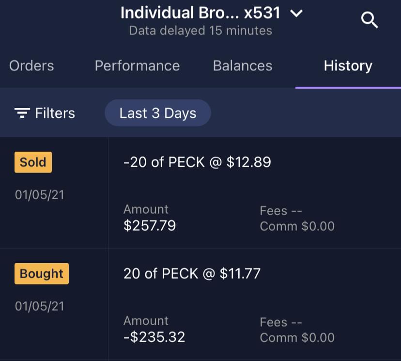Open the search magnifier icon
Viewport: 401px width, 361px height.
(370, 20)
